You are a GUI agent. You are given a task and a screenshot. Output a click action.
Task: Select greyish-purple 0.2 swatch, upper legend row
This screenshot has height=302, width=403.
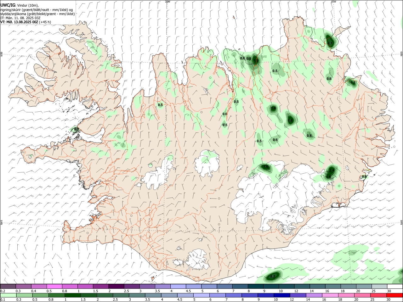point(8,287)
